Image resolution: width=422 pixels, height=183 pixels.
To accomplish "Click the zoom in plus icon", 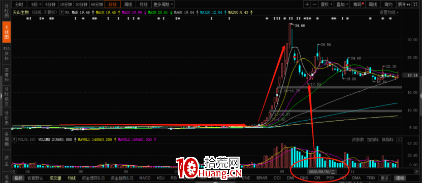I will (307, 4).
